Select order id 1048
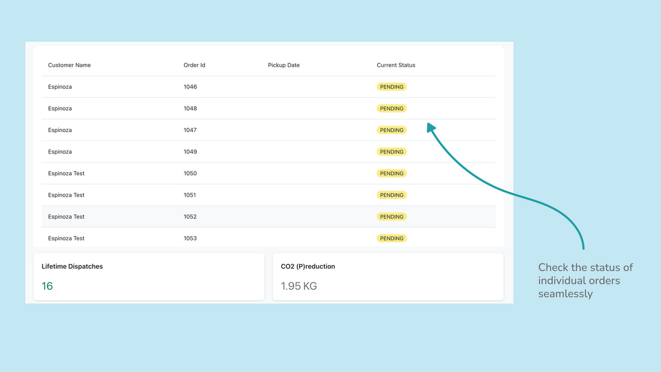Image resolution: width=661 pixels, height=372 pixels. [190, 109]
